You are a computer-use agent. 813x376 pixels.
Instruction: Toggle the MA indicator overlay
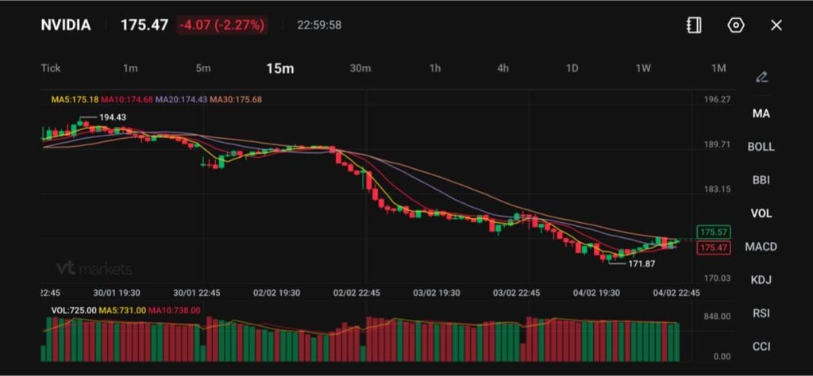pos(761,113)
